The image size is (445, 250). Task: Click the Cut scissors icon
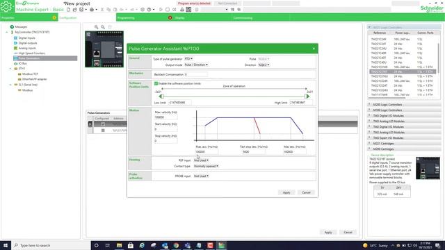[x=102, y=9]
